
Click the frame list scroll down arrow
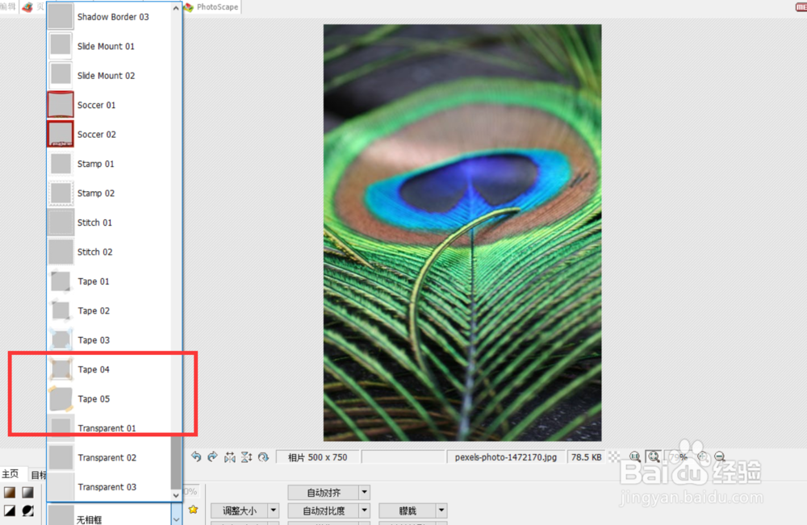coord(176,495)
